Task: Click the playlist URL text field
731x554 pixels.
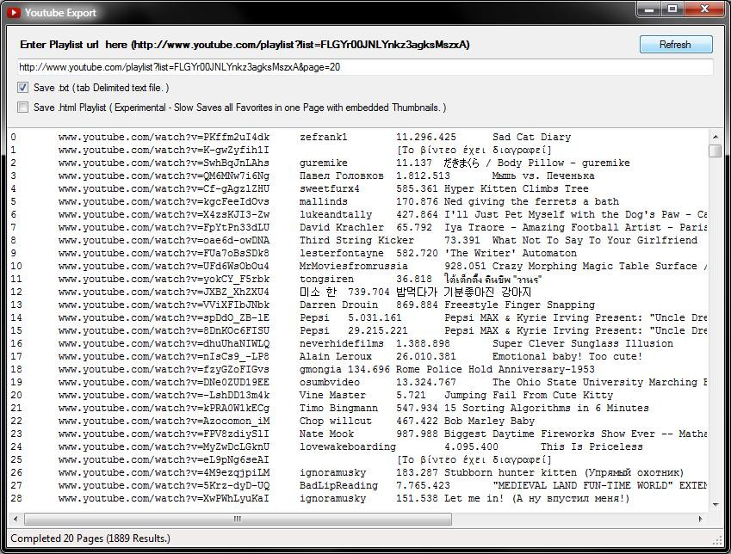Action: pyautogui.click(x=365, y=67)
